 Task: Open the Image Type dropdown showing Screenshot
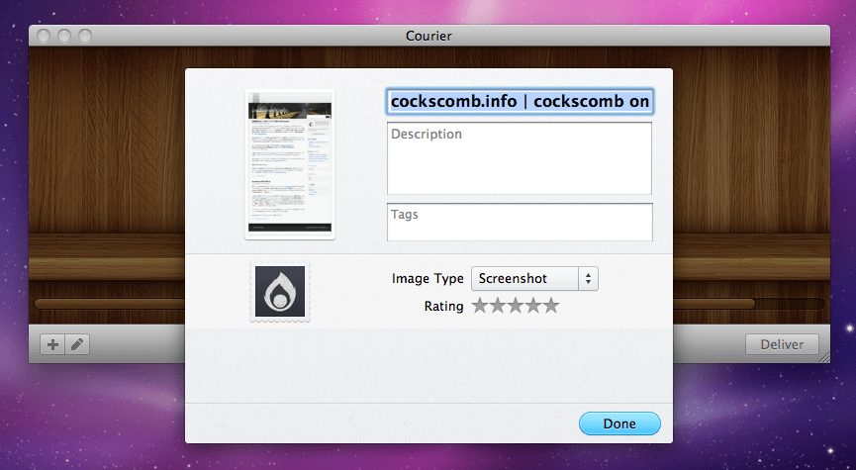coord(534,278)
